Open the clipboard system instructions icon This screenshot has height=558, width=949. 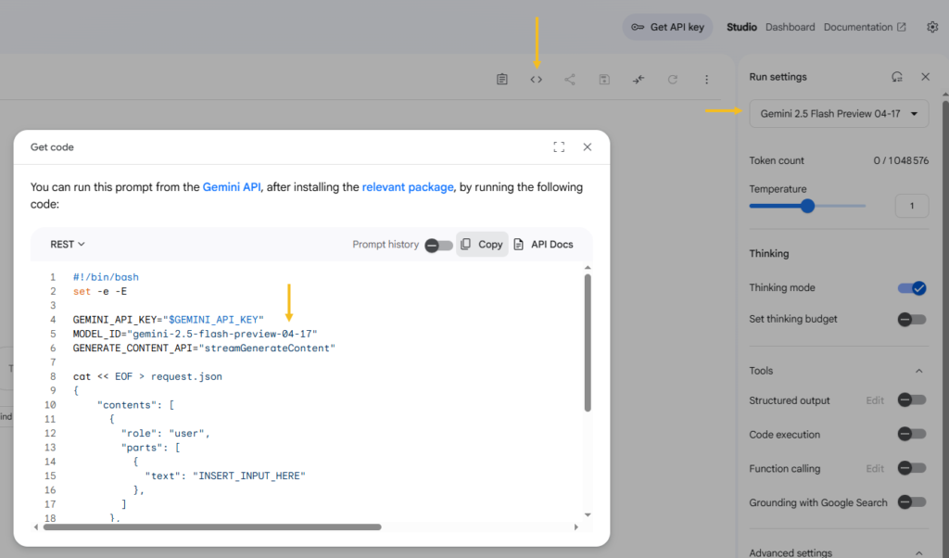(x=501, y=80)
